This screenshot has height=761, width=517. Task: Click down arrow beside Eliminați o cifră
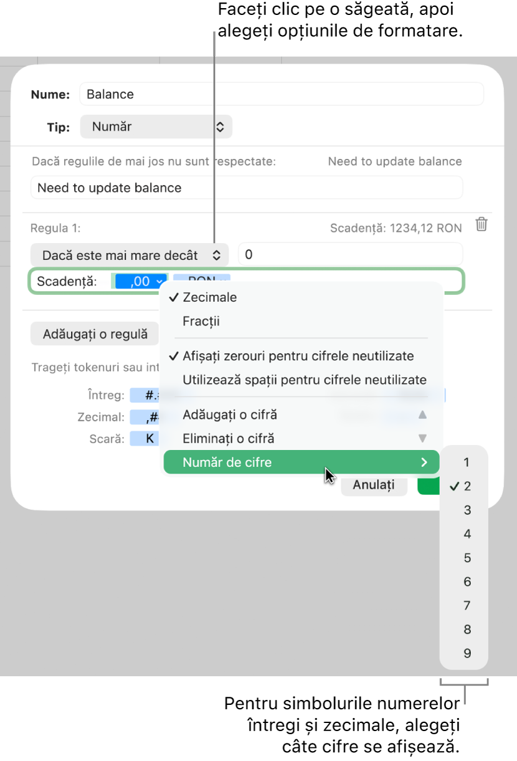coord(423,438)
